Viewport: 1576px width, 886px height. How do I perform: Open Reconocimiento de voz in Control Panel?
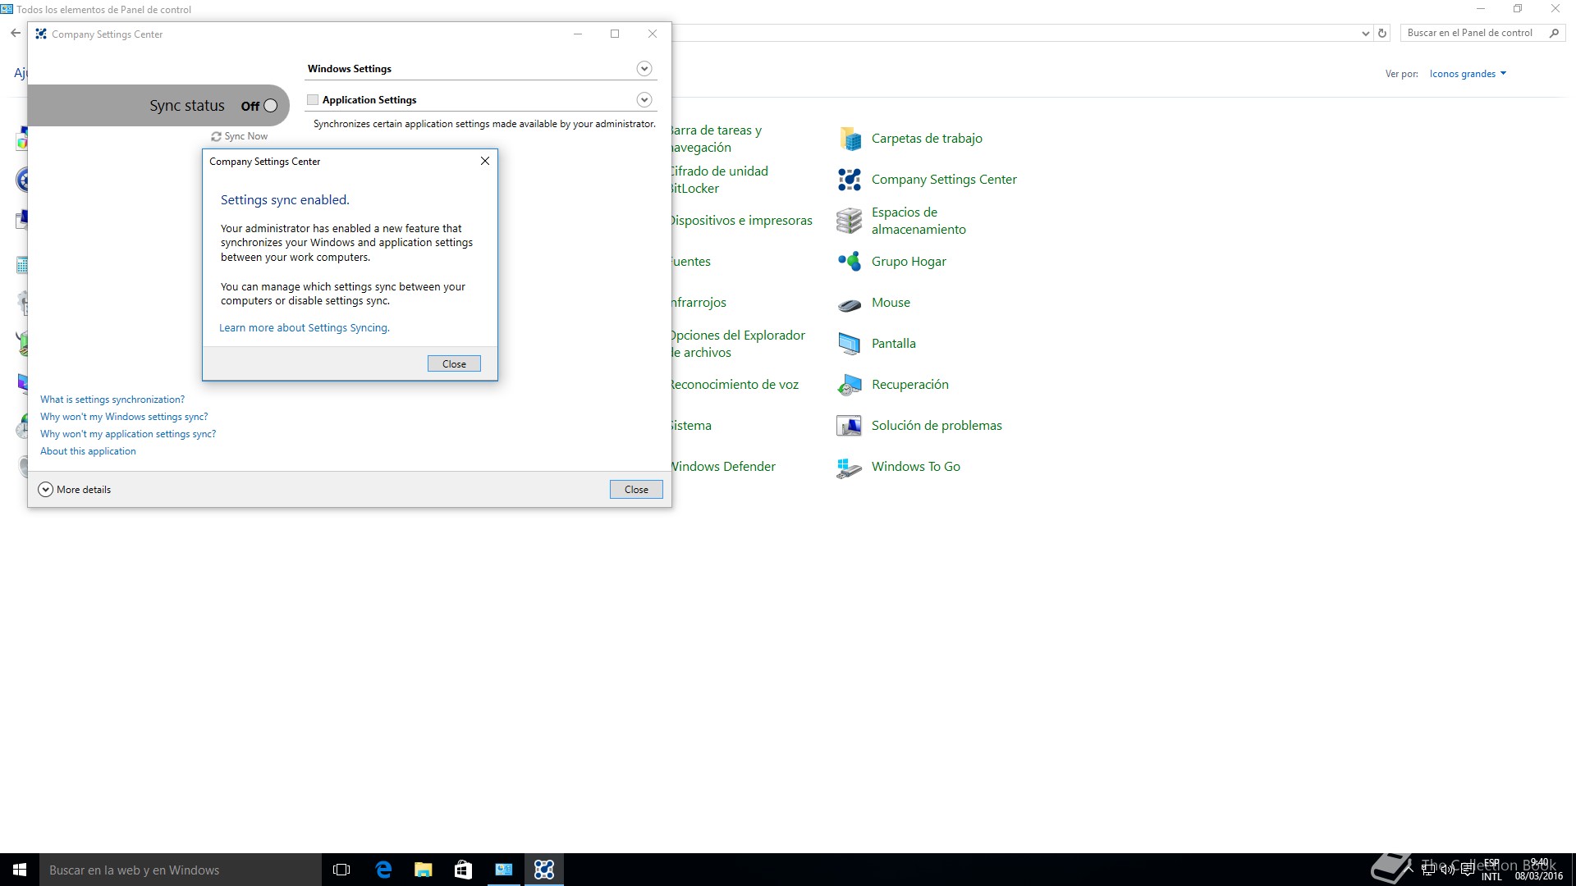click(x=735, y=385)
